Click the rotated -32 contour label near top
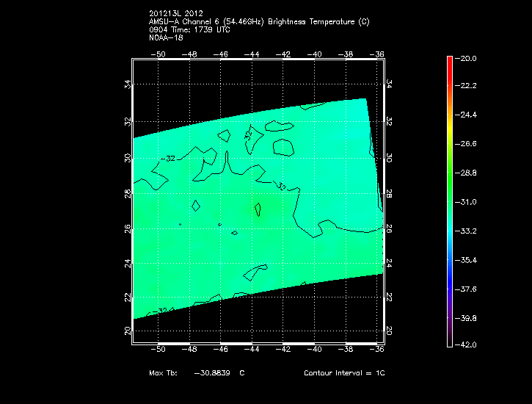Viewport: 532px width, 404px height. [249, 134]
